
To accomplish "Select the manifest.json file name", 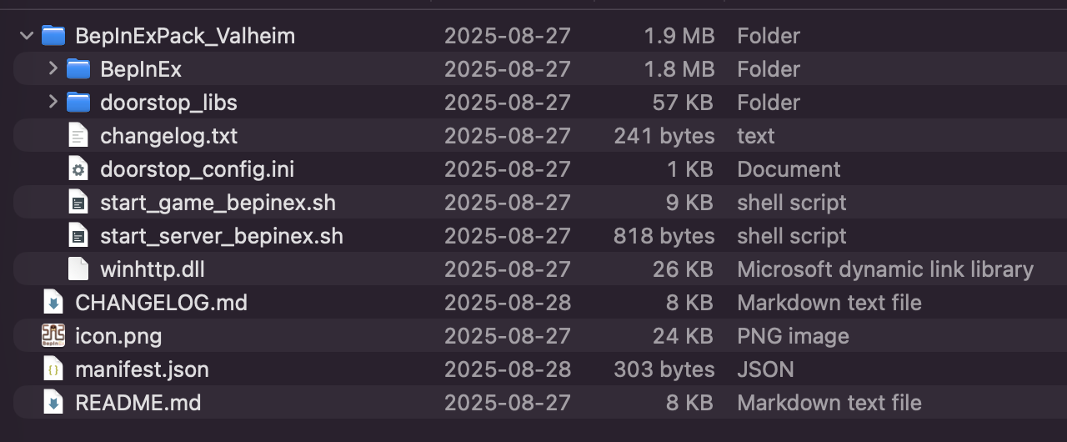I will click(x=142, y=369).
